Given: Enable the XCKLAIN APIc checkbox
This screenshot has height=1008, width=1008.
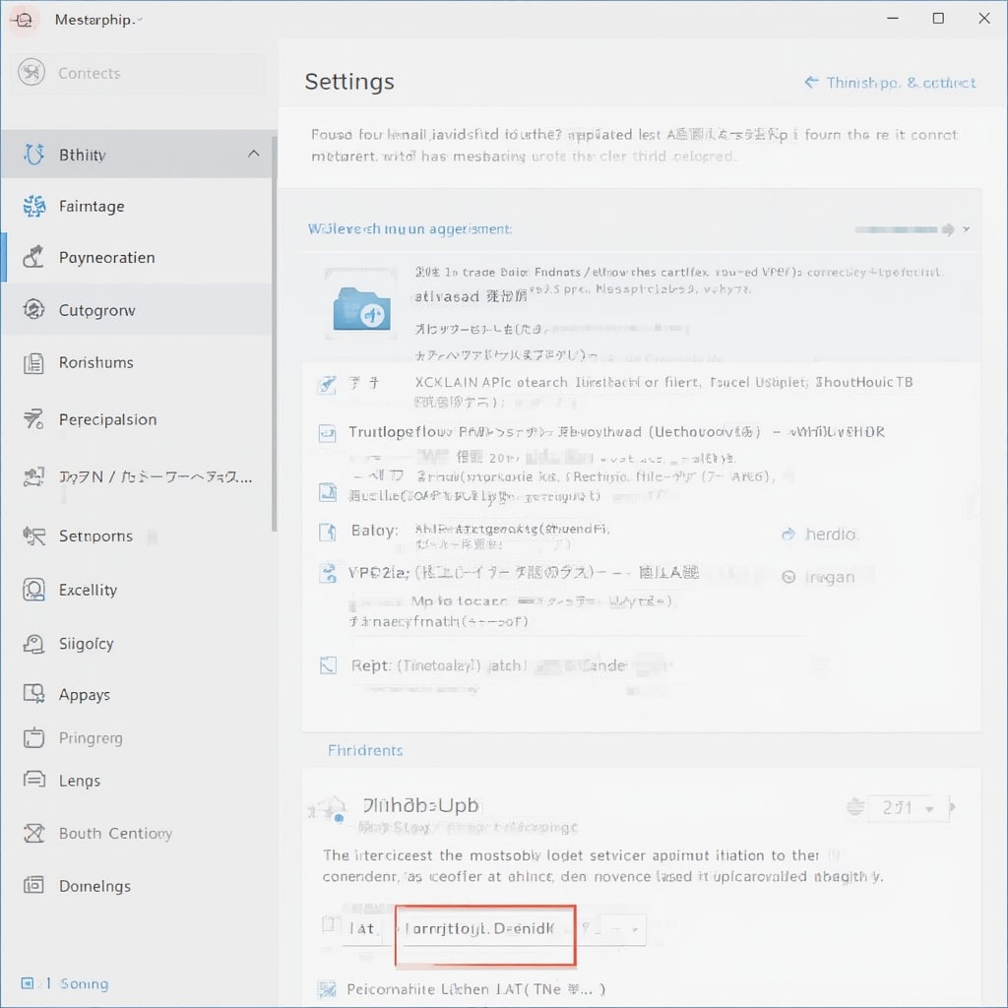Looking at the screenshot, I should (327, 383).
